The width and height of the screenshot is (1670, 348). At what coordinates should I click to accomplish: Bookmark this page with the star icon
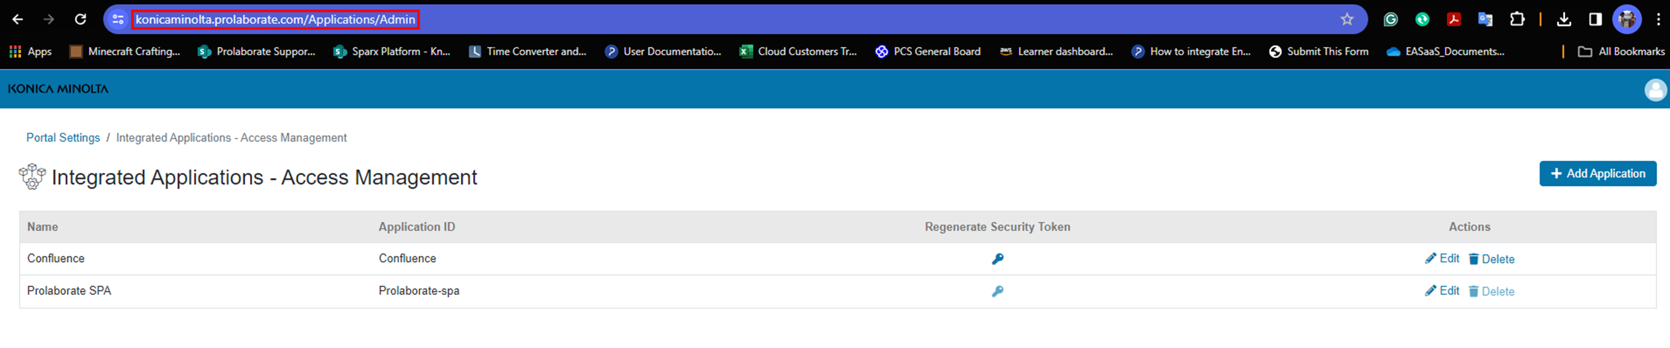tap(1347, 20)
